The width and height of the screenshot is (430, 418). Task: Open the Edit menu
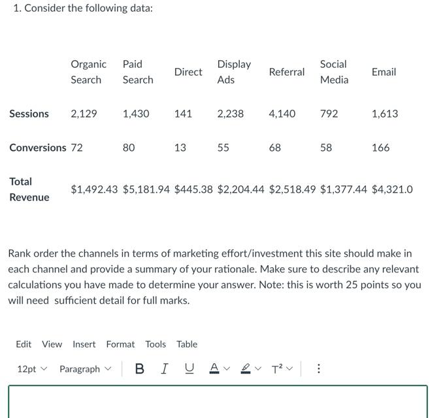click(24, 344)
